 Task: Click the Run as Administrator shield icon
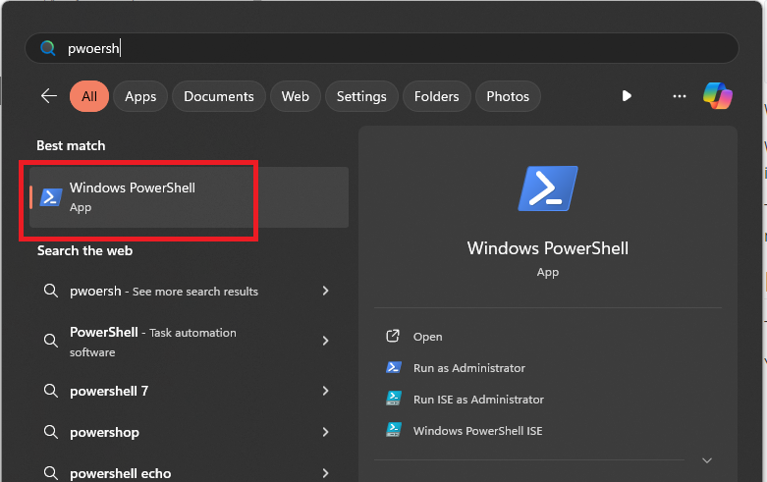pyautogui.click(x=393, y=368)
